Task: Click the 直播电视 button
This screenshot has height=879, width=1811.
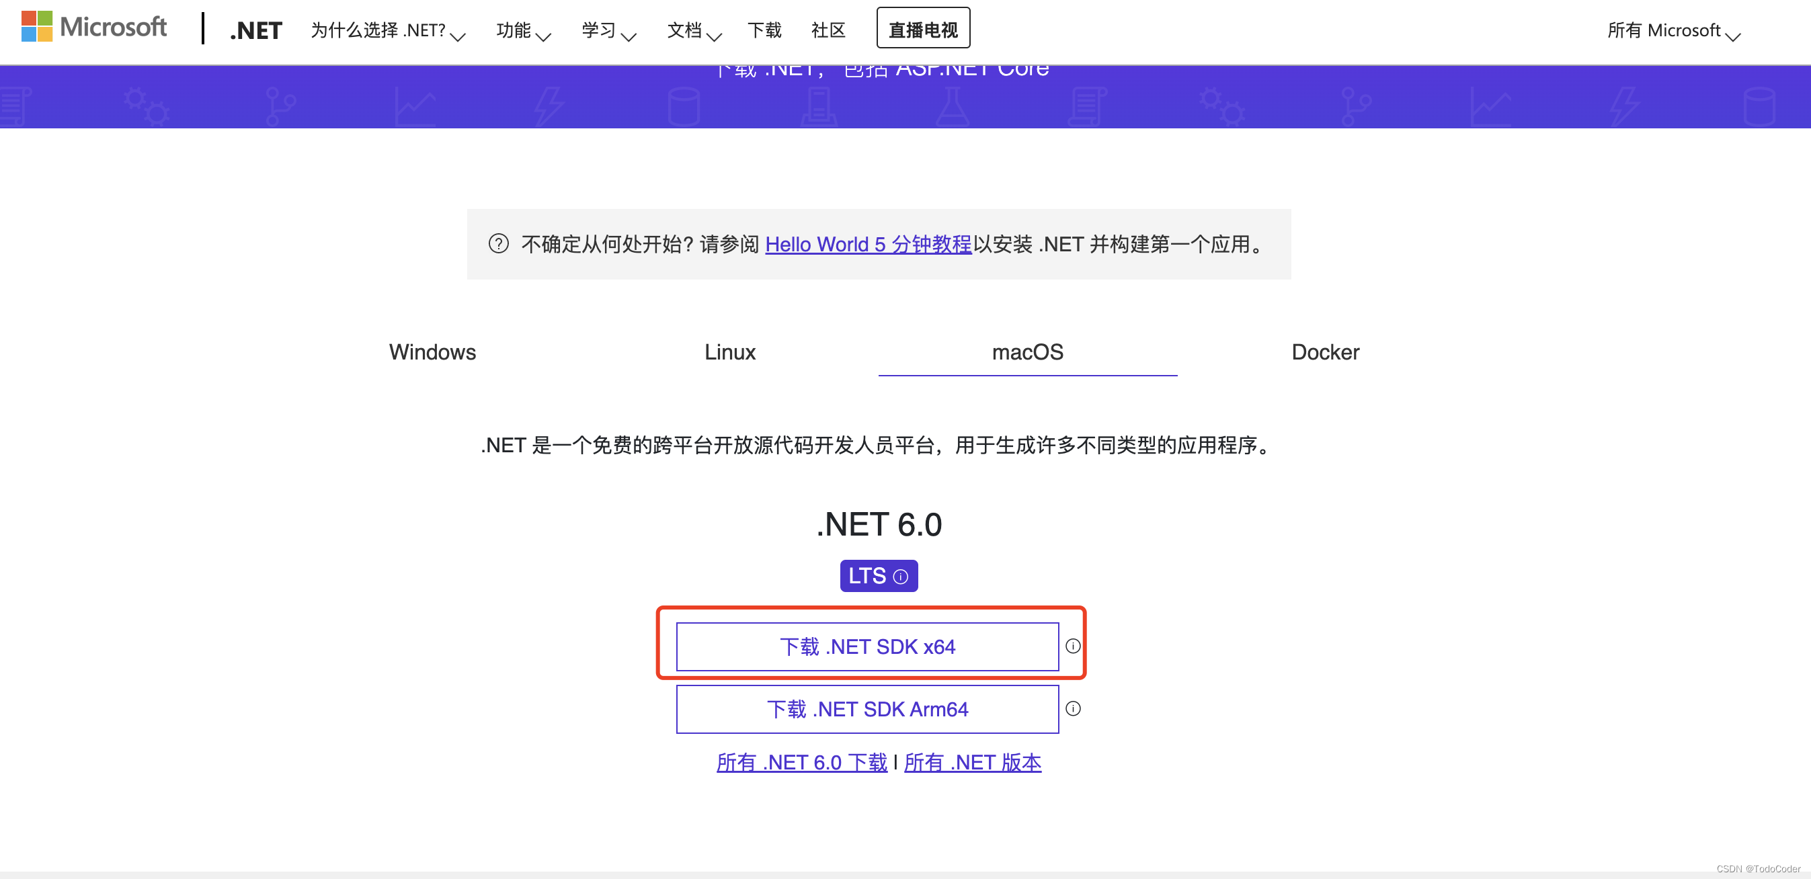Action: (923, 28)
